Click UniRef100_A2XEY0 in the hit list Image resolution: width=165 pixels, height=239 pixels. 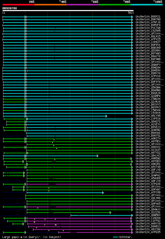click(x=148, y=125)
